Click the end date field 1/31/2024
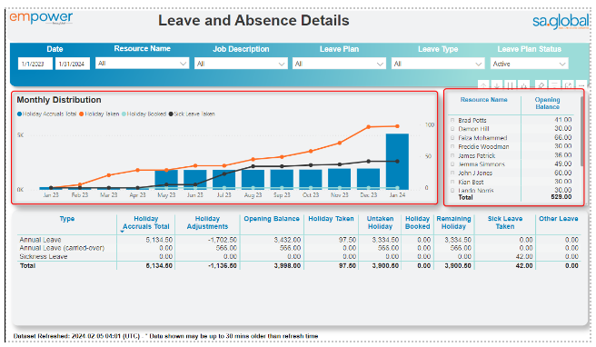This screenshot has width=596, height=347. [x=72, y=64]
